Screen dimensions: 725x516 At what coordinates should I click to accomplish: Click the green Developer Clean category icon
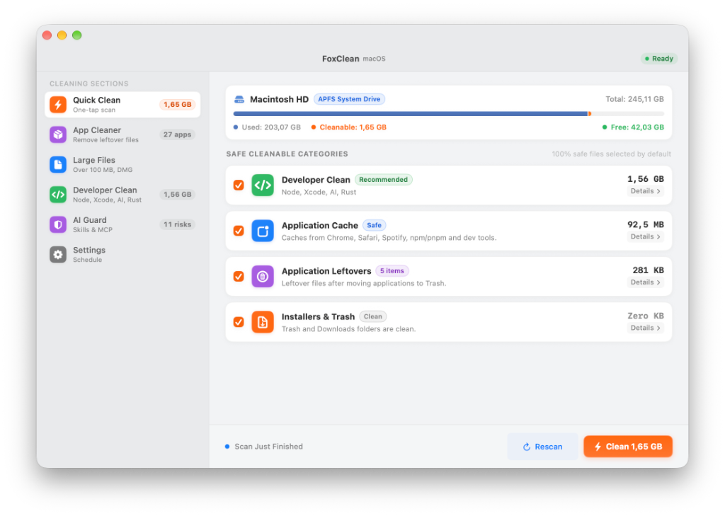pyautogui.click(x=263, y=185)
